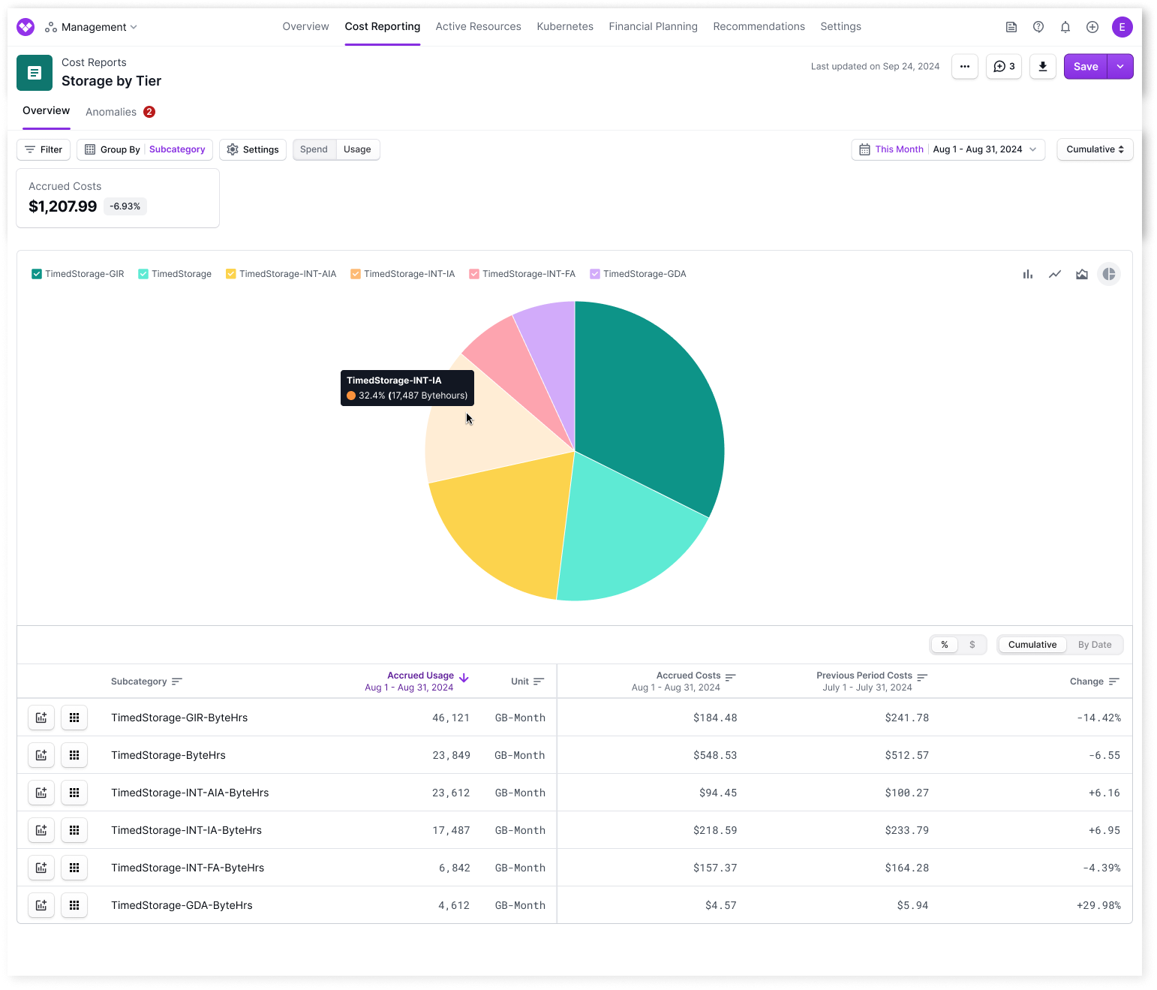1157x990 pixels.
Task: Click the yellow TimedStorage-INT-AIA pie slice
Action: (x=503, y=525)
